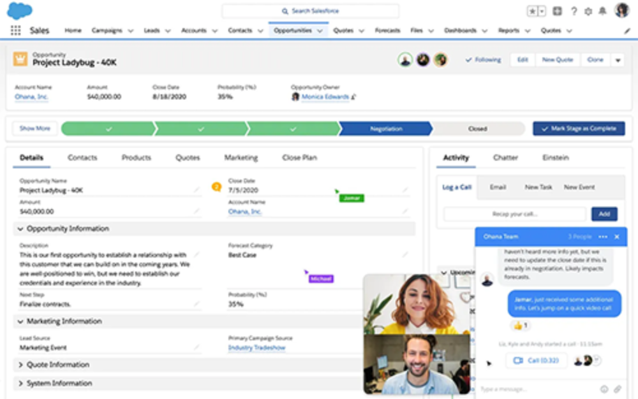Open the user profile avatar
The height and width of the screenshot is (399, 638).
pos(621,10)
